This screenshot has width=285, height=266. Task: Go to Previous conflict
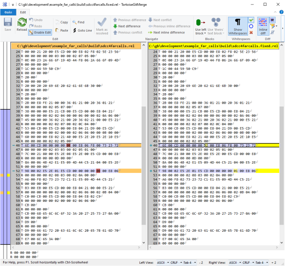point(128,33)
